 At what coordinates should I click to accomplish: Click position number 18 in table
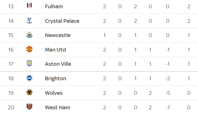click(11, 79)
